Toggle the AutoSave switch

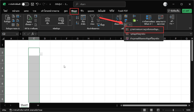click(25, 4)
